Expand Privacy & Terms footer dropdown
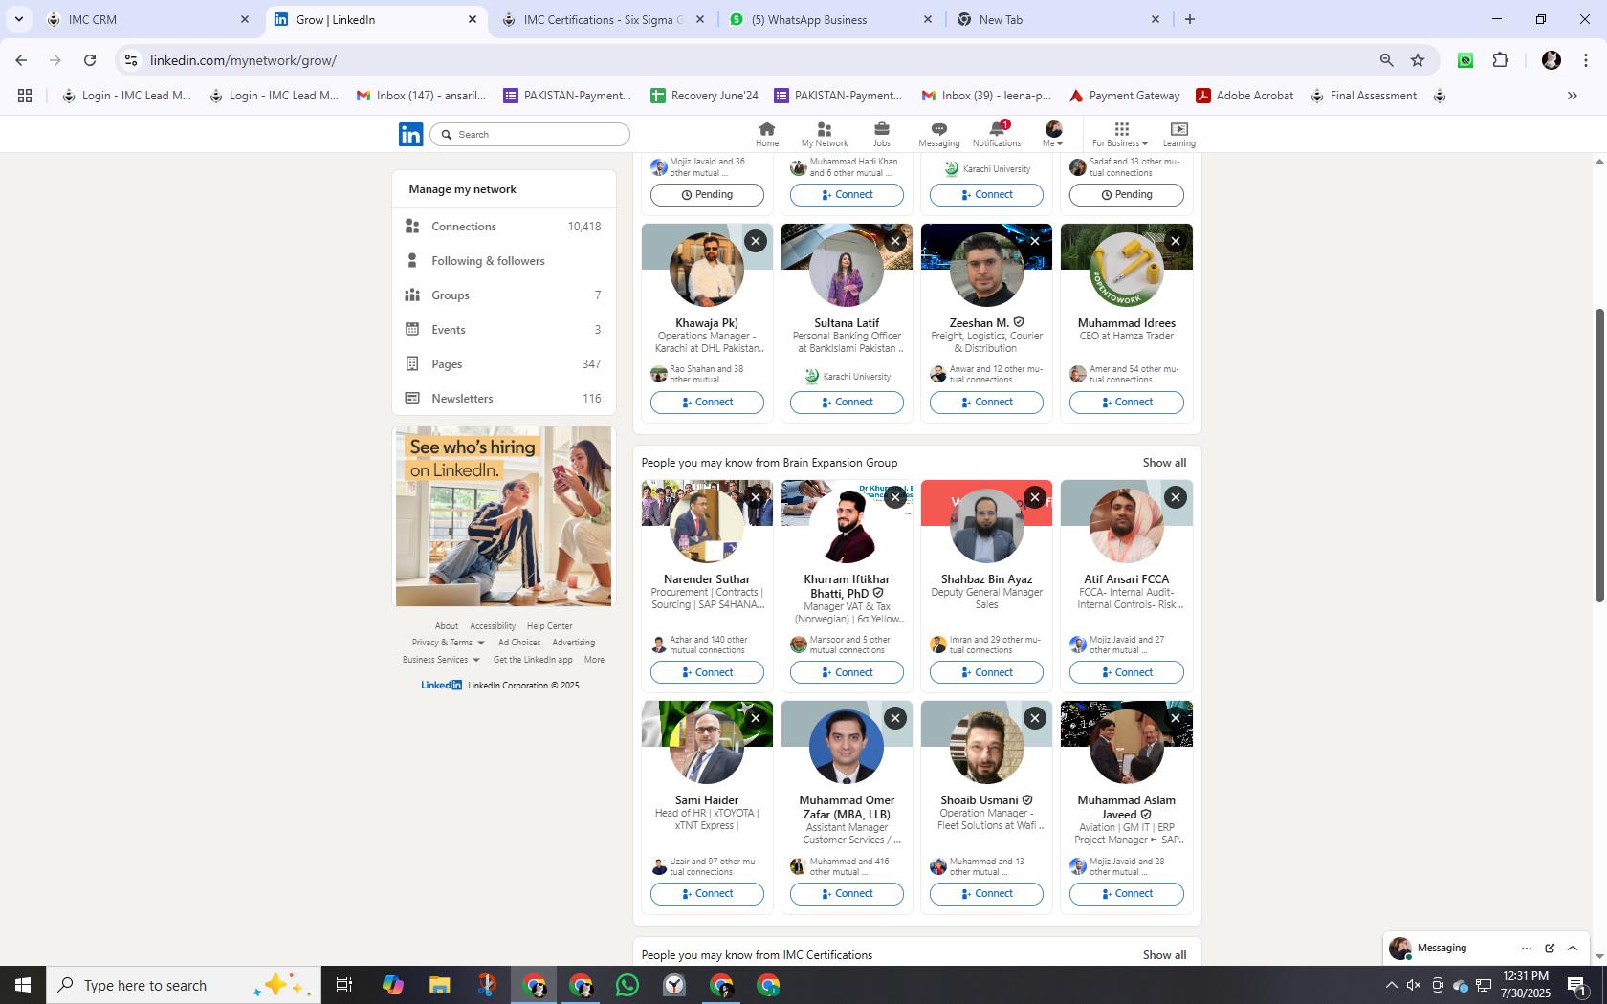The width and height of the screenshot is (1607, 1004). (x=448, y=643)
